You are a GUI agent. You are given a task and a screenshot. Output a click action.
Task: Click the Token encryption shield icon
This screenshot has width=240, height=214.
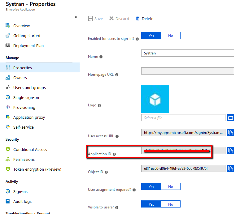click(x=8, y=169)
